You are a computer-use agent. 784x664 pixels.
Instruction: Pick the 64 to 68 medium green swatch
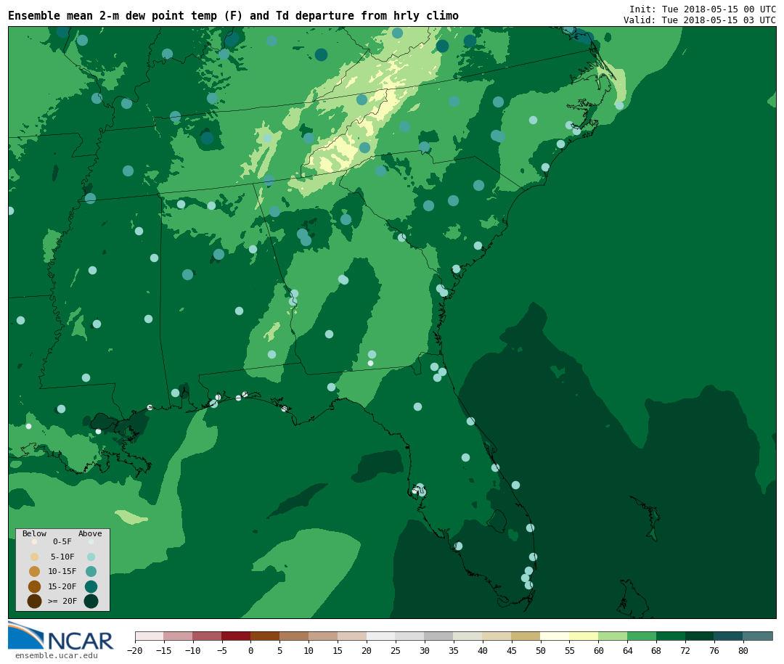point(642,636)
